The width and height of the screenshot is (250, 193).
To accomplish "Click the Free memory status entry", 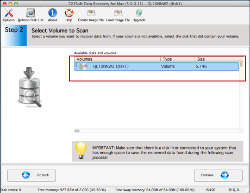I will 72,190.
